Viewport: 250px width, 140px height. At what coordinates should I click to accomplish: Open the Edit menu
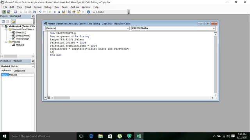(x=12, y=7)
